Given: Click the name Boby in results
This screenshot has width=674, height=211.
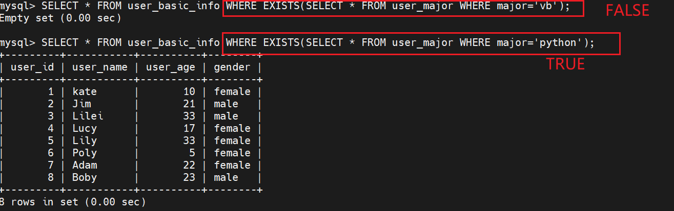Looking at the screenshot, I should pyautogui.click(x=85, y=178).
